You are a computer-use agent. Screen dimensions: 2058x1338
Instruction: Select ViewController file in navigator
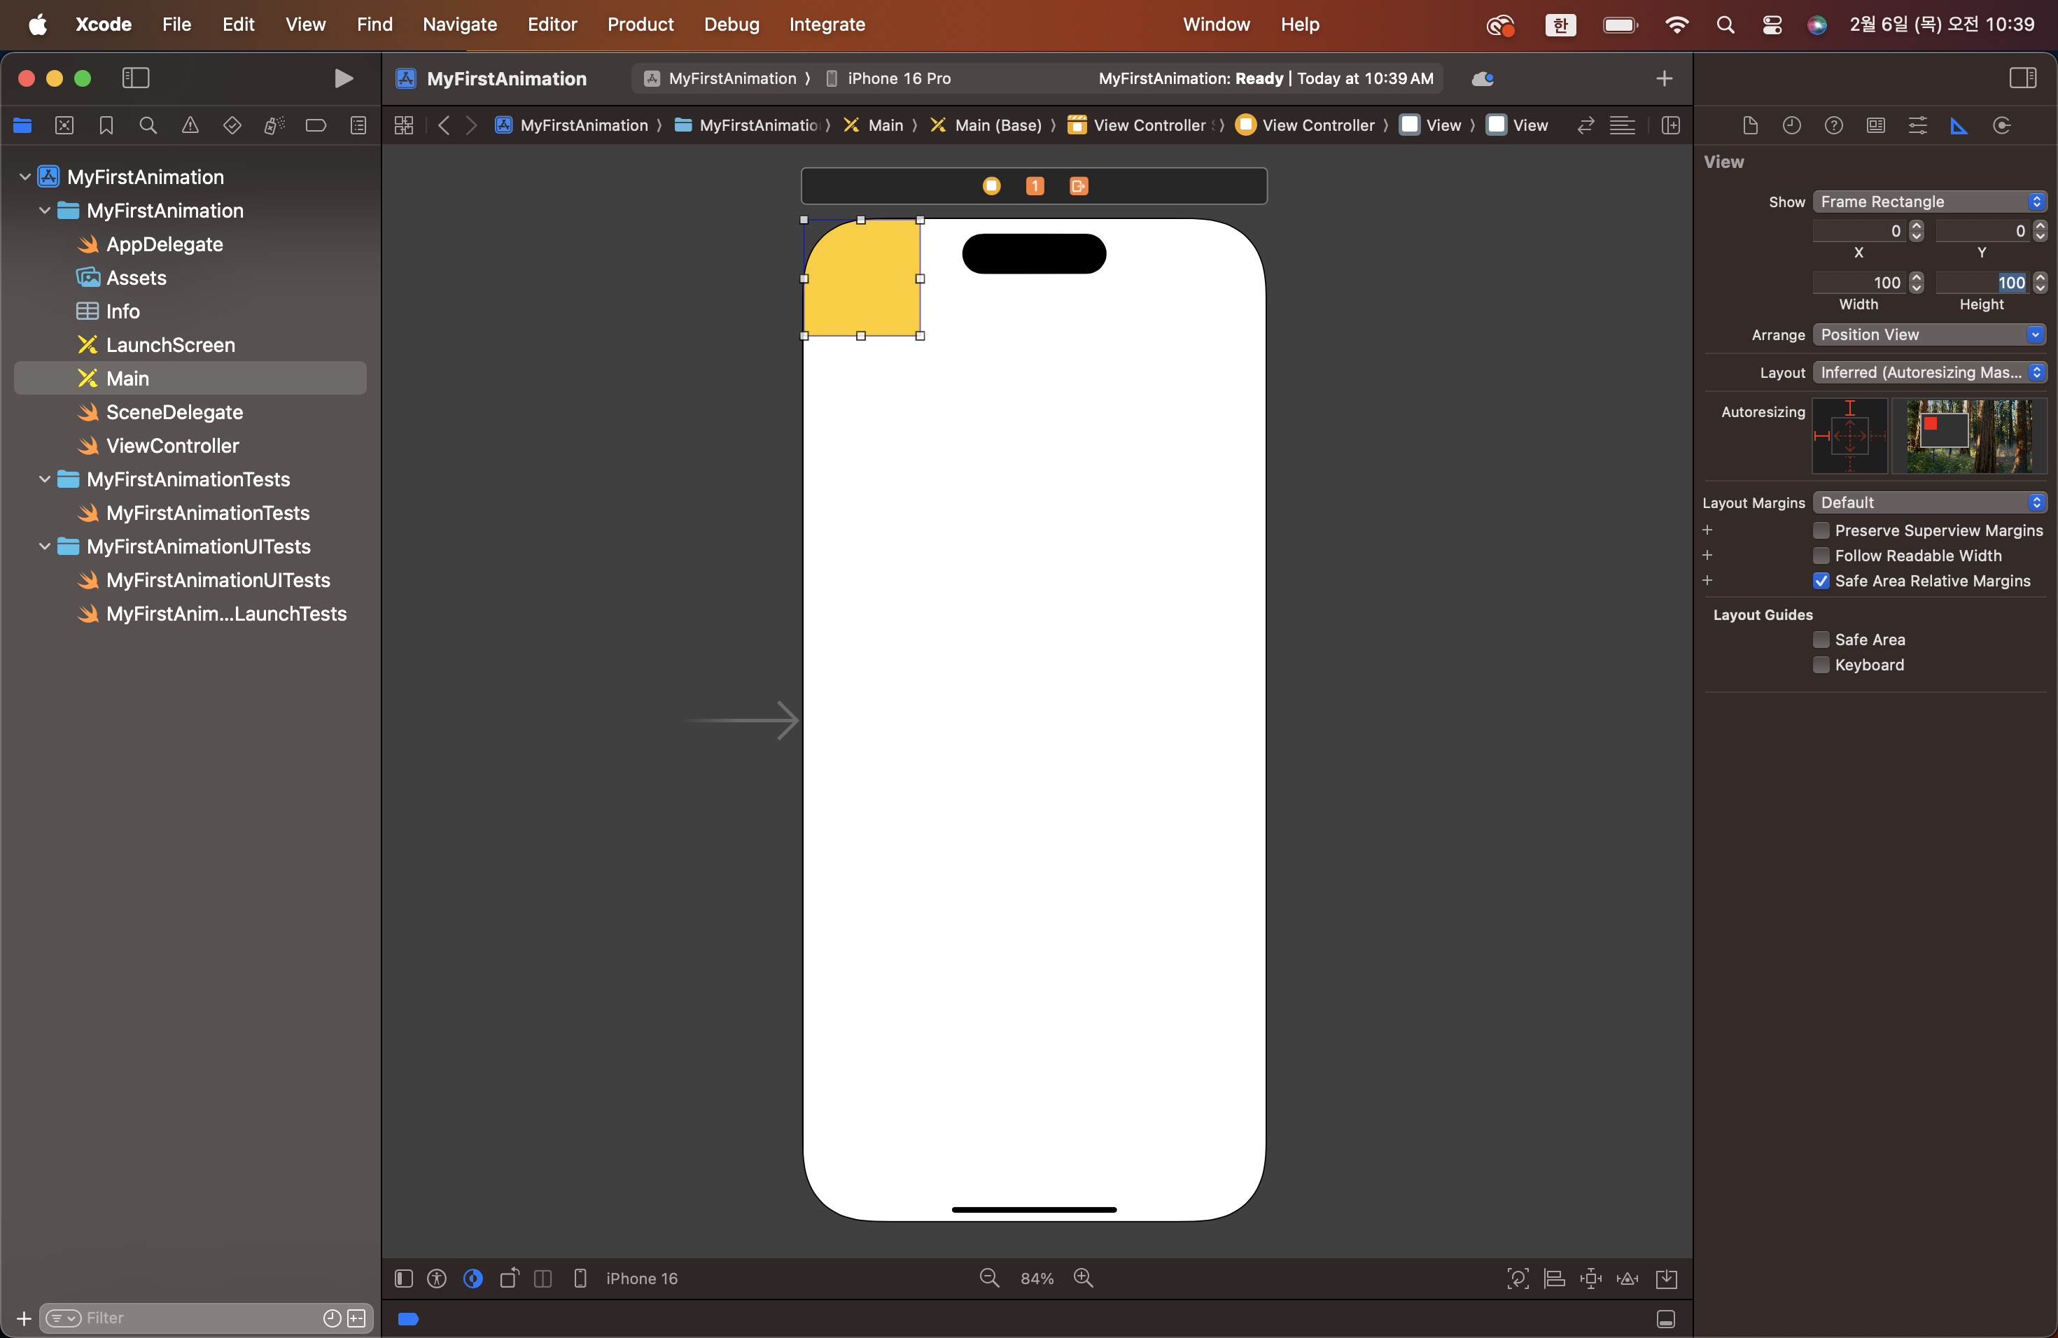coord(172,446)
